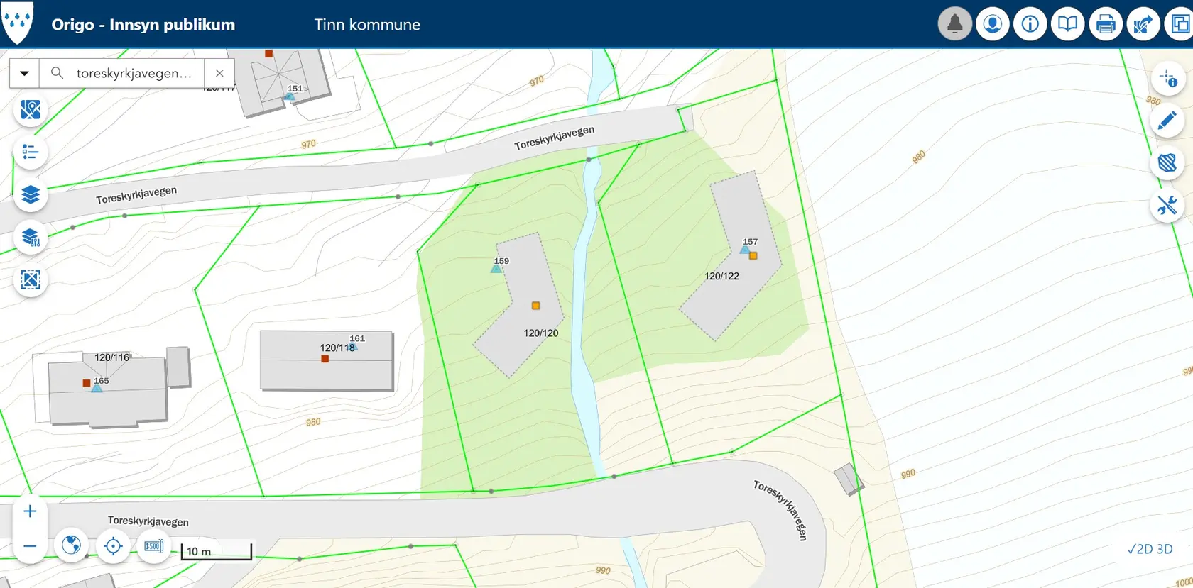Click the red square on building 120/118

click(325, 359)
